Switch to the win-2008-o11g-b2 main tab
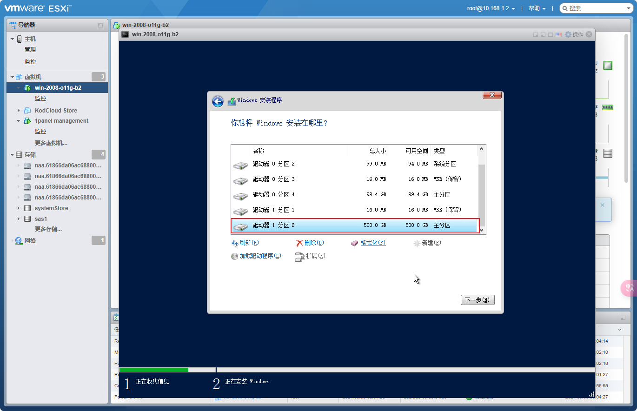 (x=146, y=25)
